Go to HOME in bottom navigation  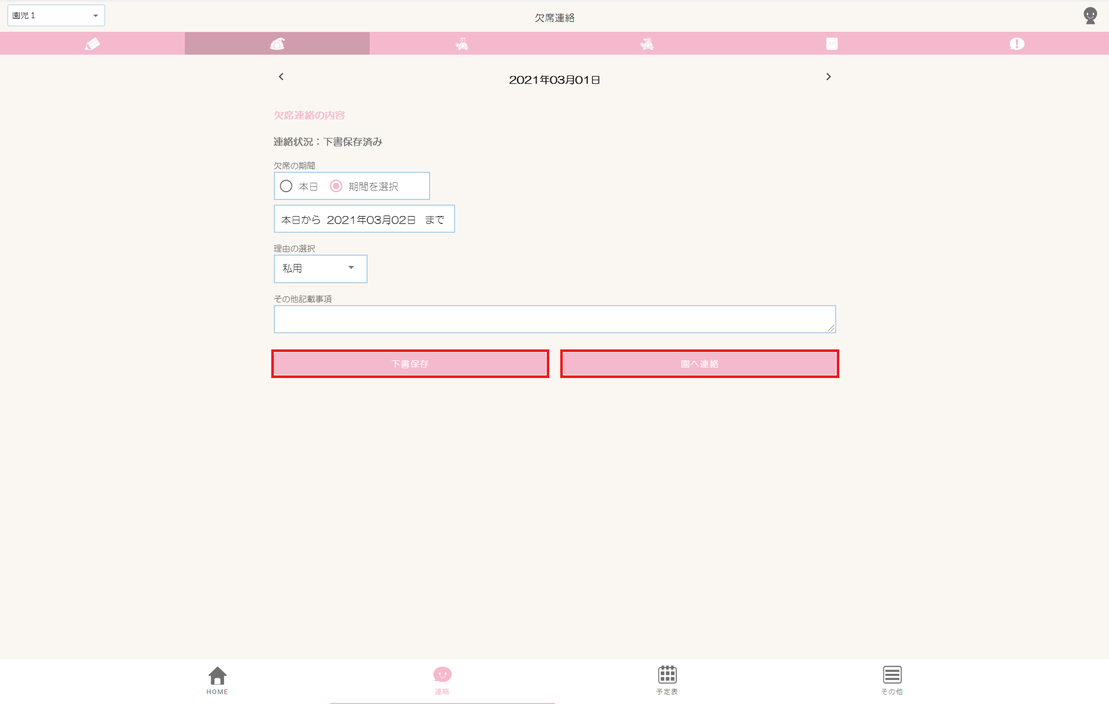tap(217, 681)
